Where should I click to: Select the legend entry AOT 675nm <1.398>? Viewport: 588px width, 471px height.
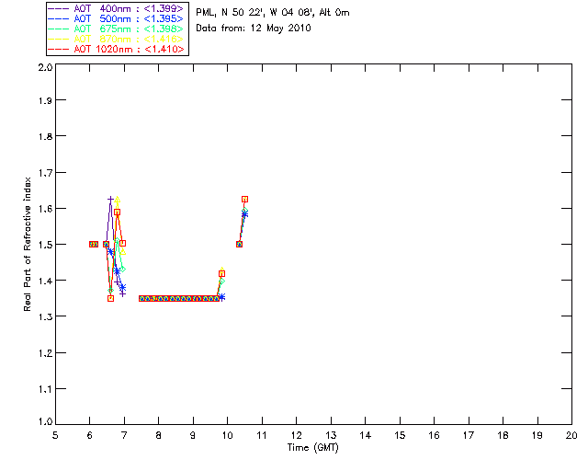click(x=116, y=29)
